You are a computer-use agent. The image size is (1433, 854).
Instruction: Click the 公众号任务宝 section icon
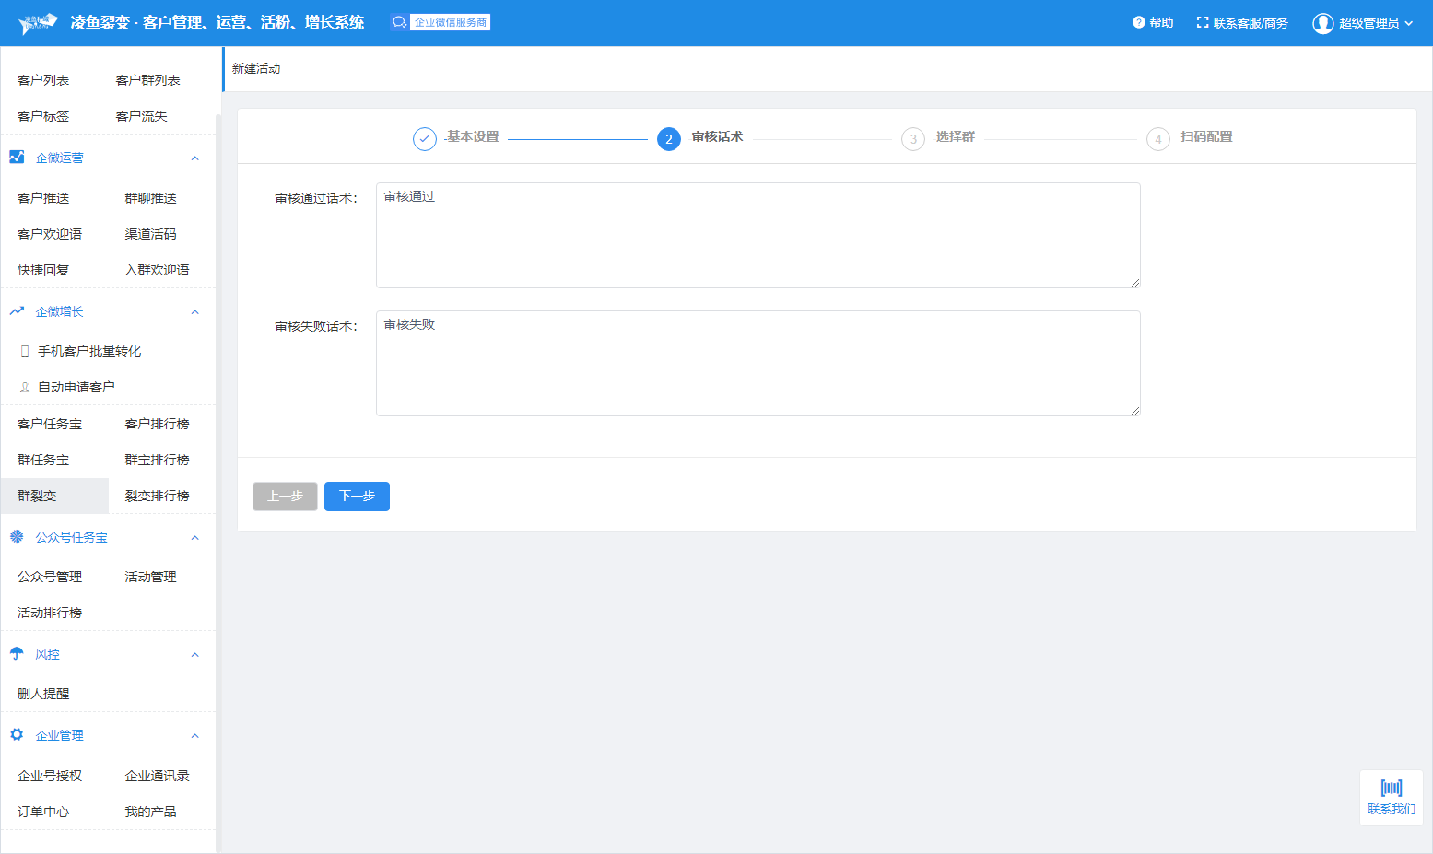click(x=17, y=537)
